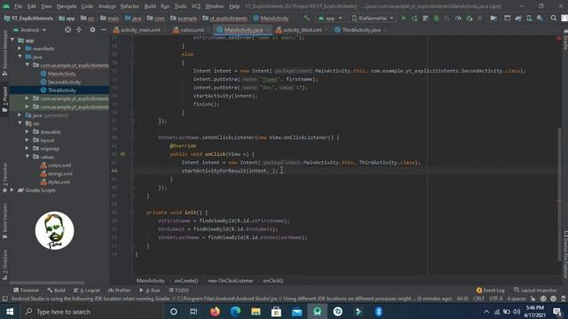Toggle the 2: Favorites tool window
Viewport: 568px width, 319px height.
click(x=4, y=177)
